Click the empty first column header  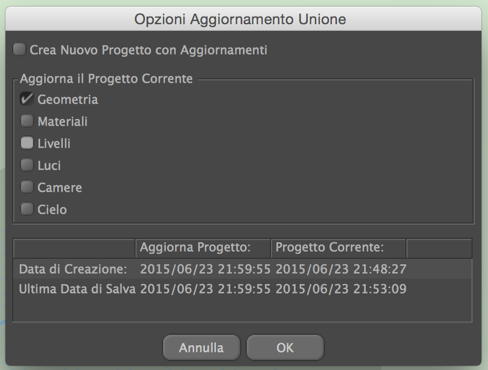pos(74,248)
